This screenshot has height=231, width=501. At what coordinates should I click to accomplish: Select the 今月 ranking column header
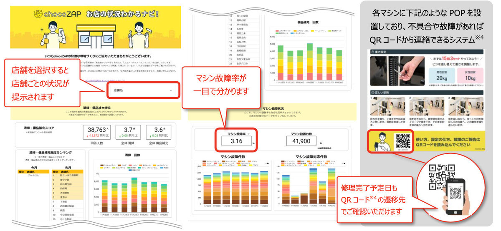pos(33,166)
